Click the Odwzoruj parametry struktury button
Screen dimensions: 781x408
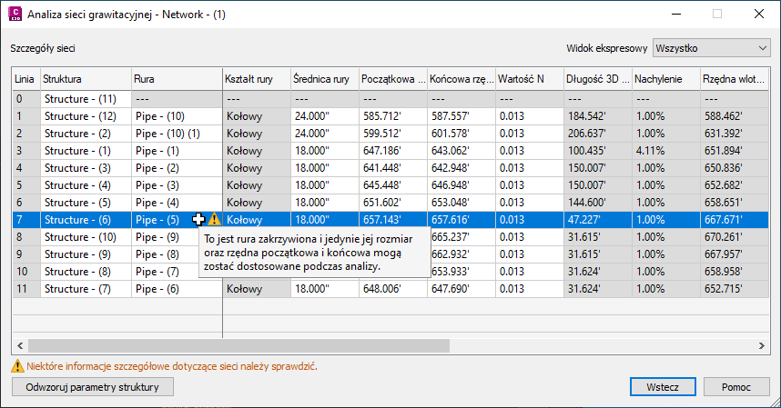coord(93,386)
